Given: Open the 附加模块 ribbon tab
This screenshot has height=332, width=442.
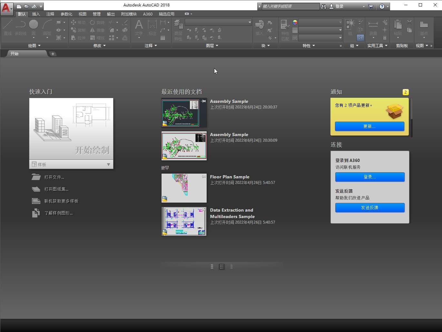Looking at the screenshot, I should click(129, 14).
